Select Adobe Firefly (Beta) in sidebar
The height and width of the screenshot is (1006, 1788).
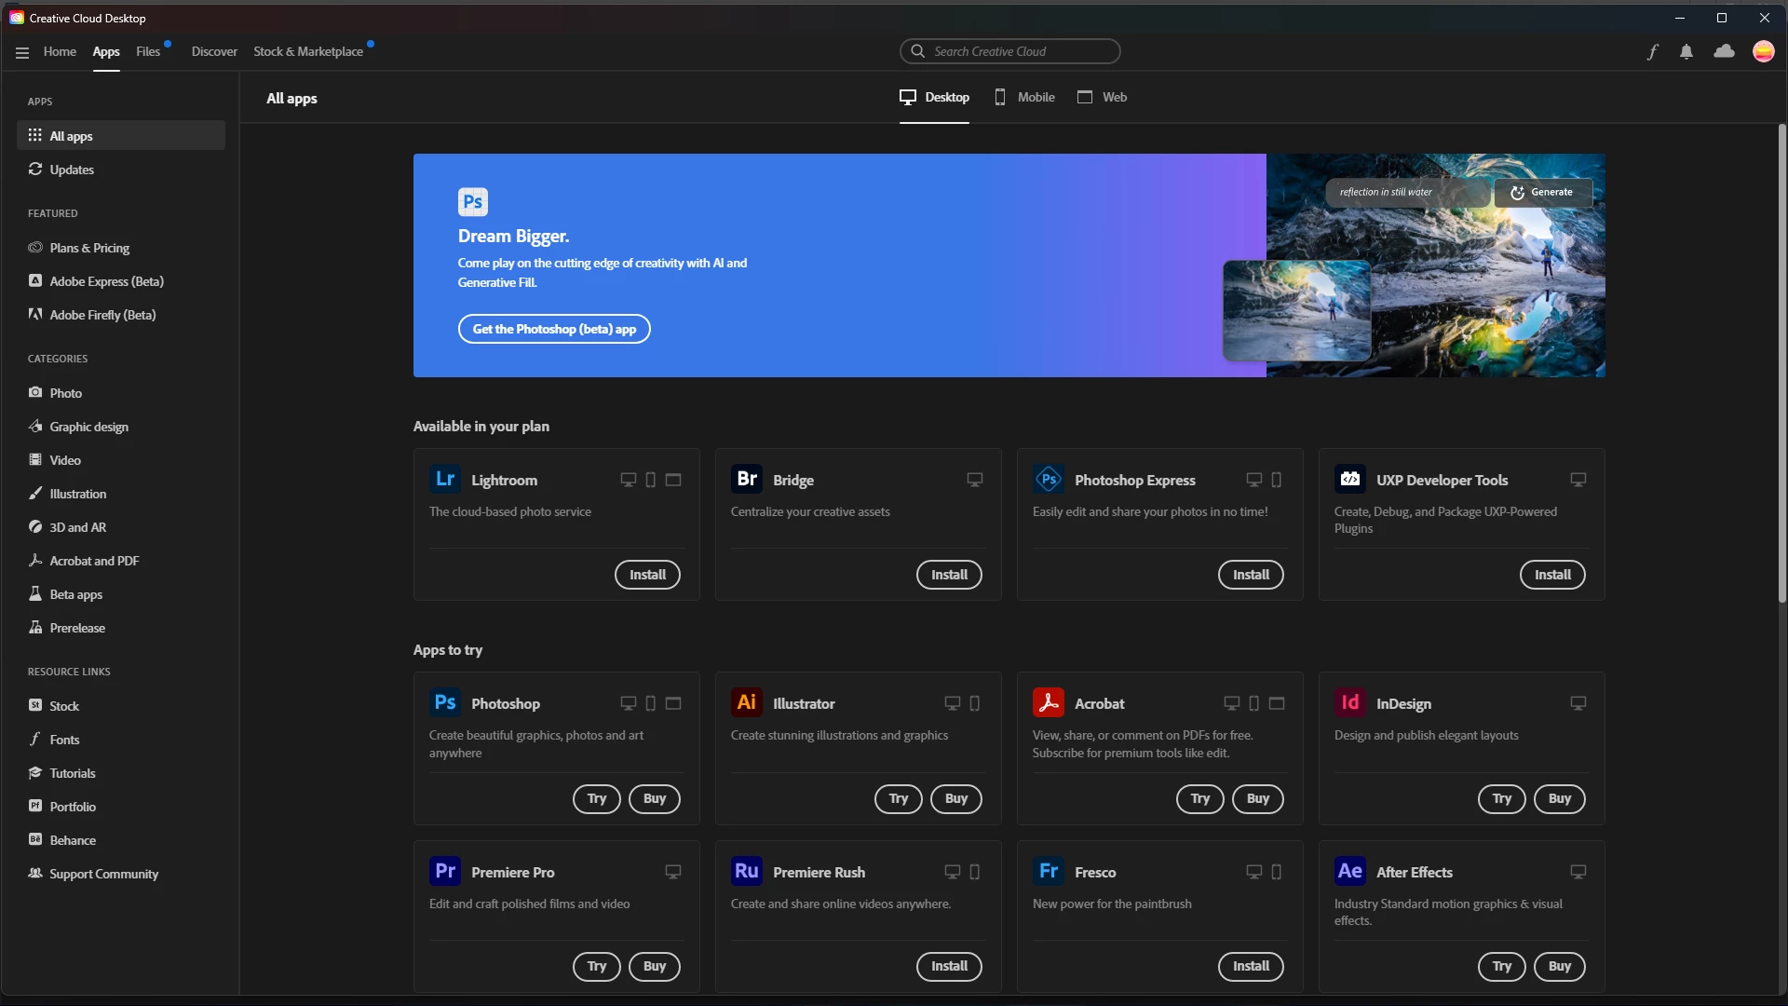pos(102,315)
